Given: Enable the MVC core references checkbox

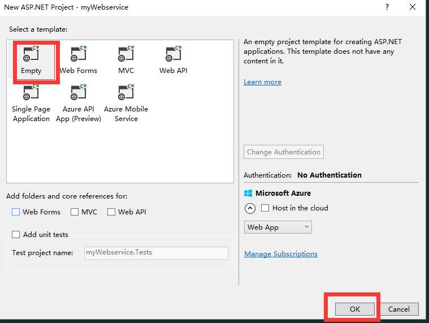Looking at the screenshot, I should point(75,212).
